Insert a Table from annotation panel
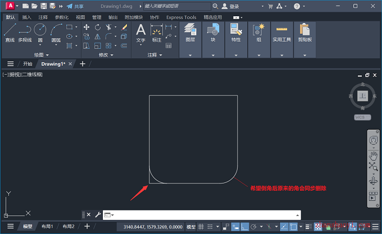 [169, 45]
